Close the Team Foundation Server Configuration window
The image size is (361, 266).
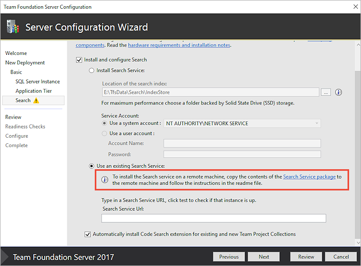tap(356, 7)
